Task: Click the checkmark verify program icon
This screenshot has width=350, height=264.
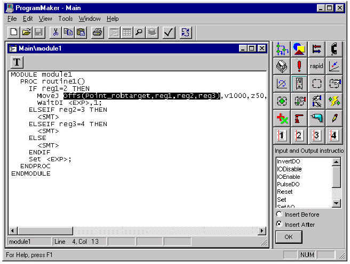Action: coord(169,32)
